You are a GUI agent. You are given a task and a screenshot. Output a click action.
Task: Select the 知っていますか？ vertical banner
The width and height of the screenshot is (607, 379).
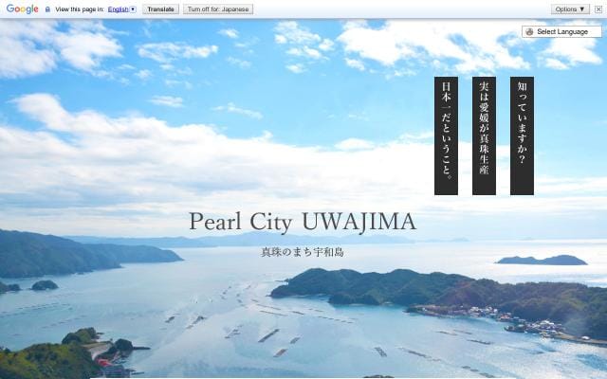pos(522,135)
